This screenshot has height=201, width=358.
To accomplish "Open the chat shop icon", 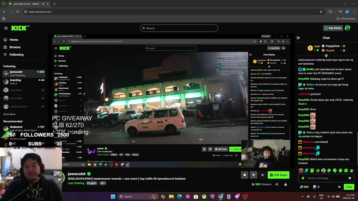I will pos(314,187).
